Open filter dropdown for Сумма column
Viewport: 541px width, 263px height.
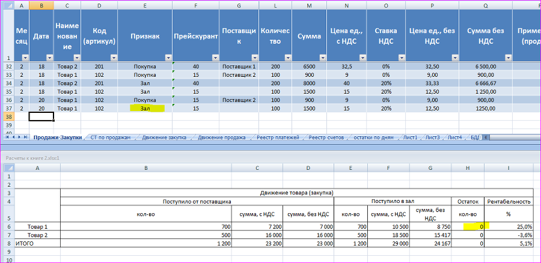[323, 58]
